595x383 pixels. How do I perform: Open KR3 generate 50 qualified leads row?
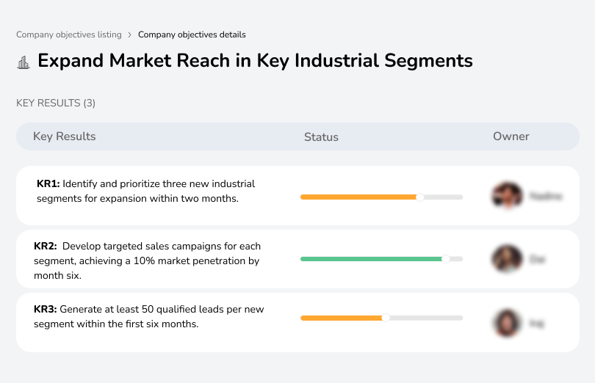[x=297, y=322]
